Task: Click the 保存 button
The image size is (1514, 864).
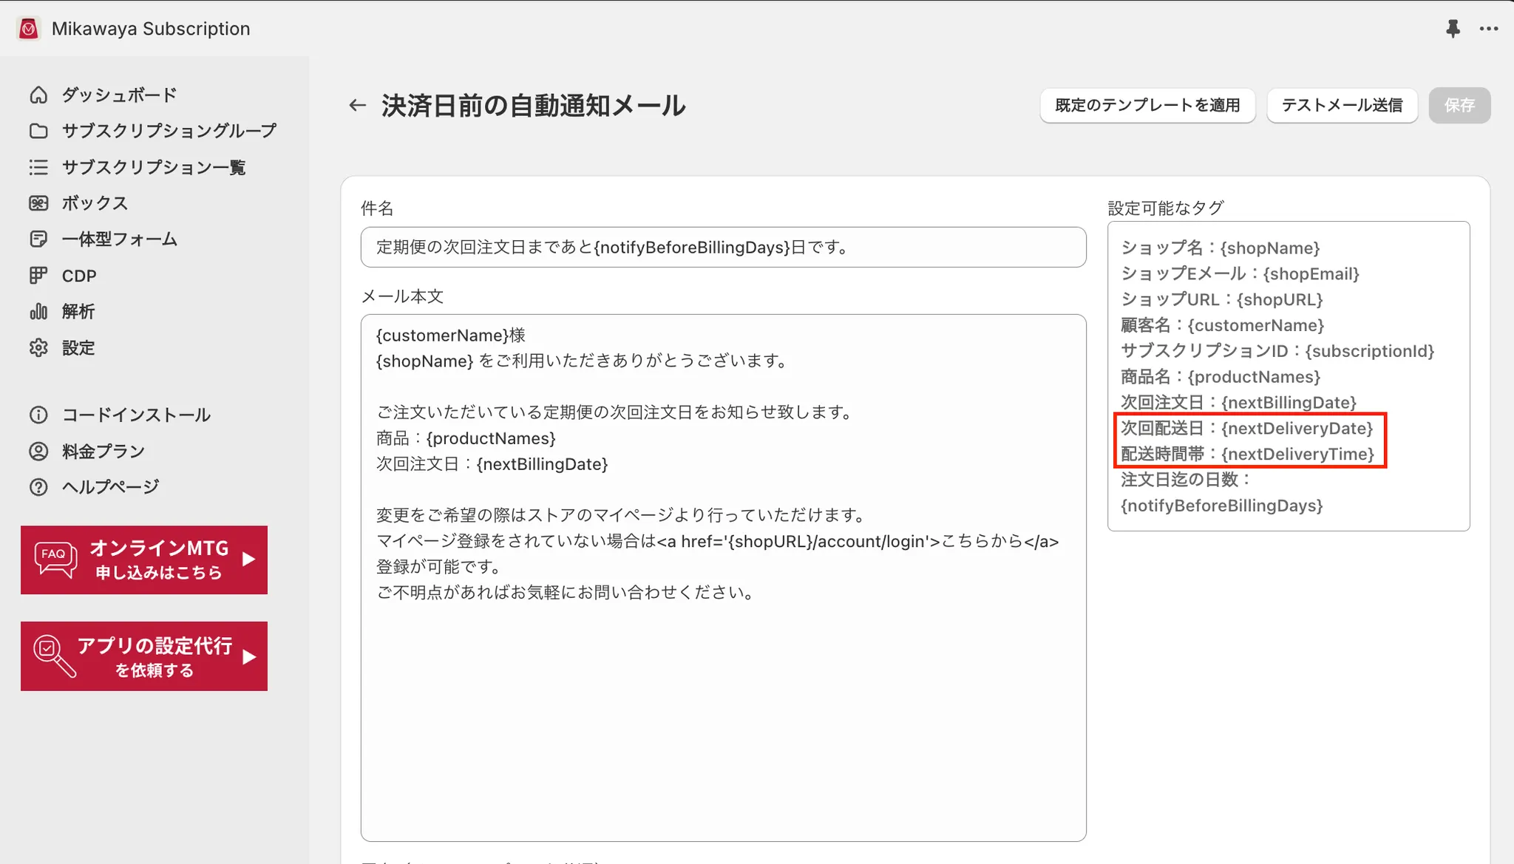Action: click(x=1459, y=105)
